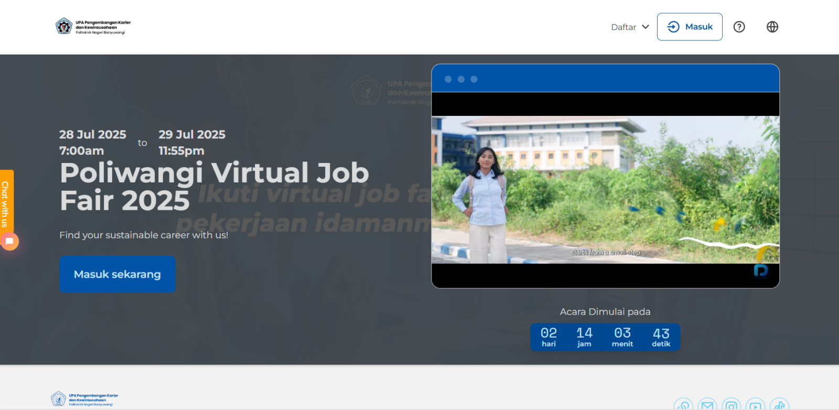
Task: Open the orange chat bubble icon
Action: click(9, 241)
